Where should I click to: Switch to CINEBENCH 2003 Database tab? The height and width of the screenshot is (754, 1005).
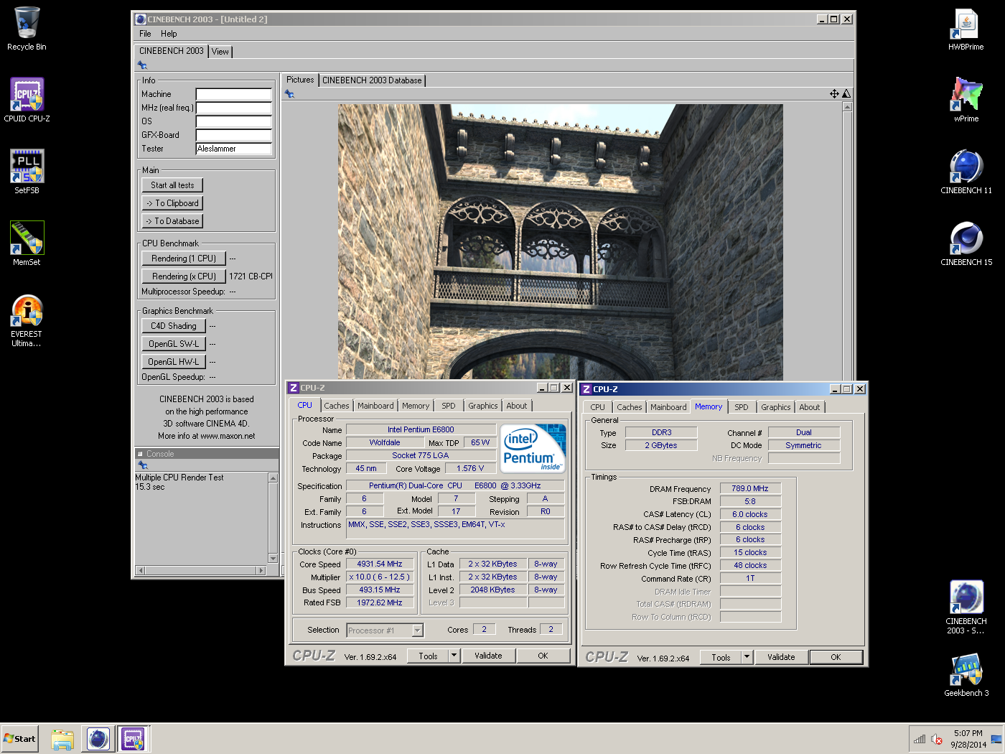372,80
